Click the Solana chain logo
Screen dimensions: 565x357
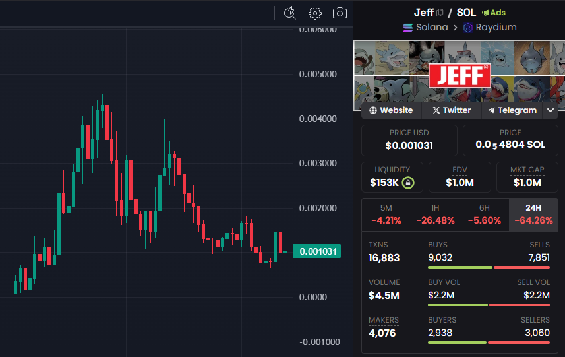point(408,28)
